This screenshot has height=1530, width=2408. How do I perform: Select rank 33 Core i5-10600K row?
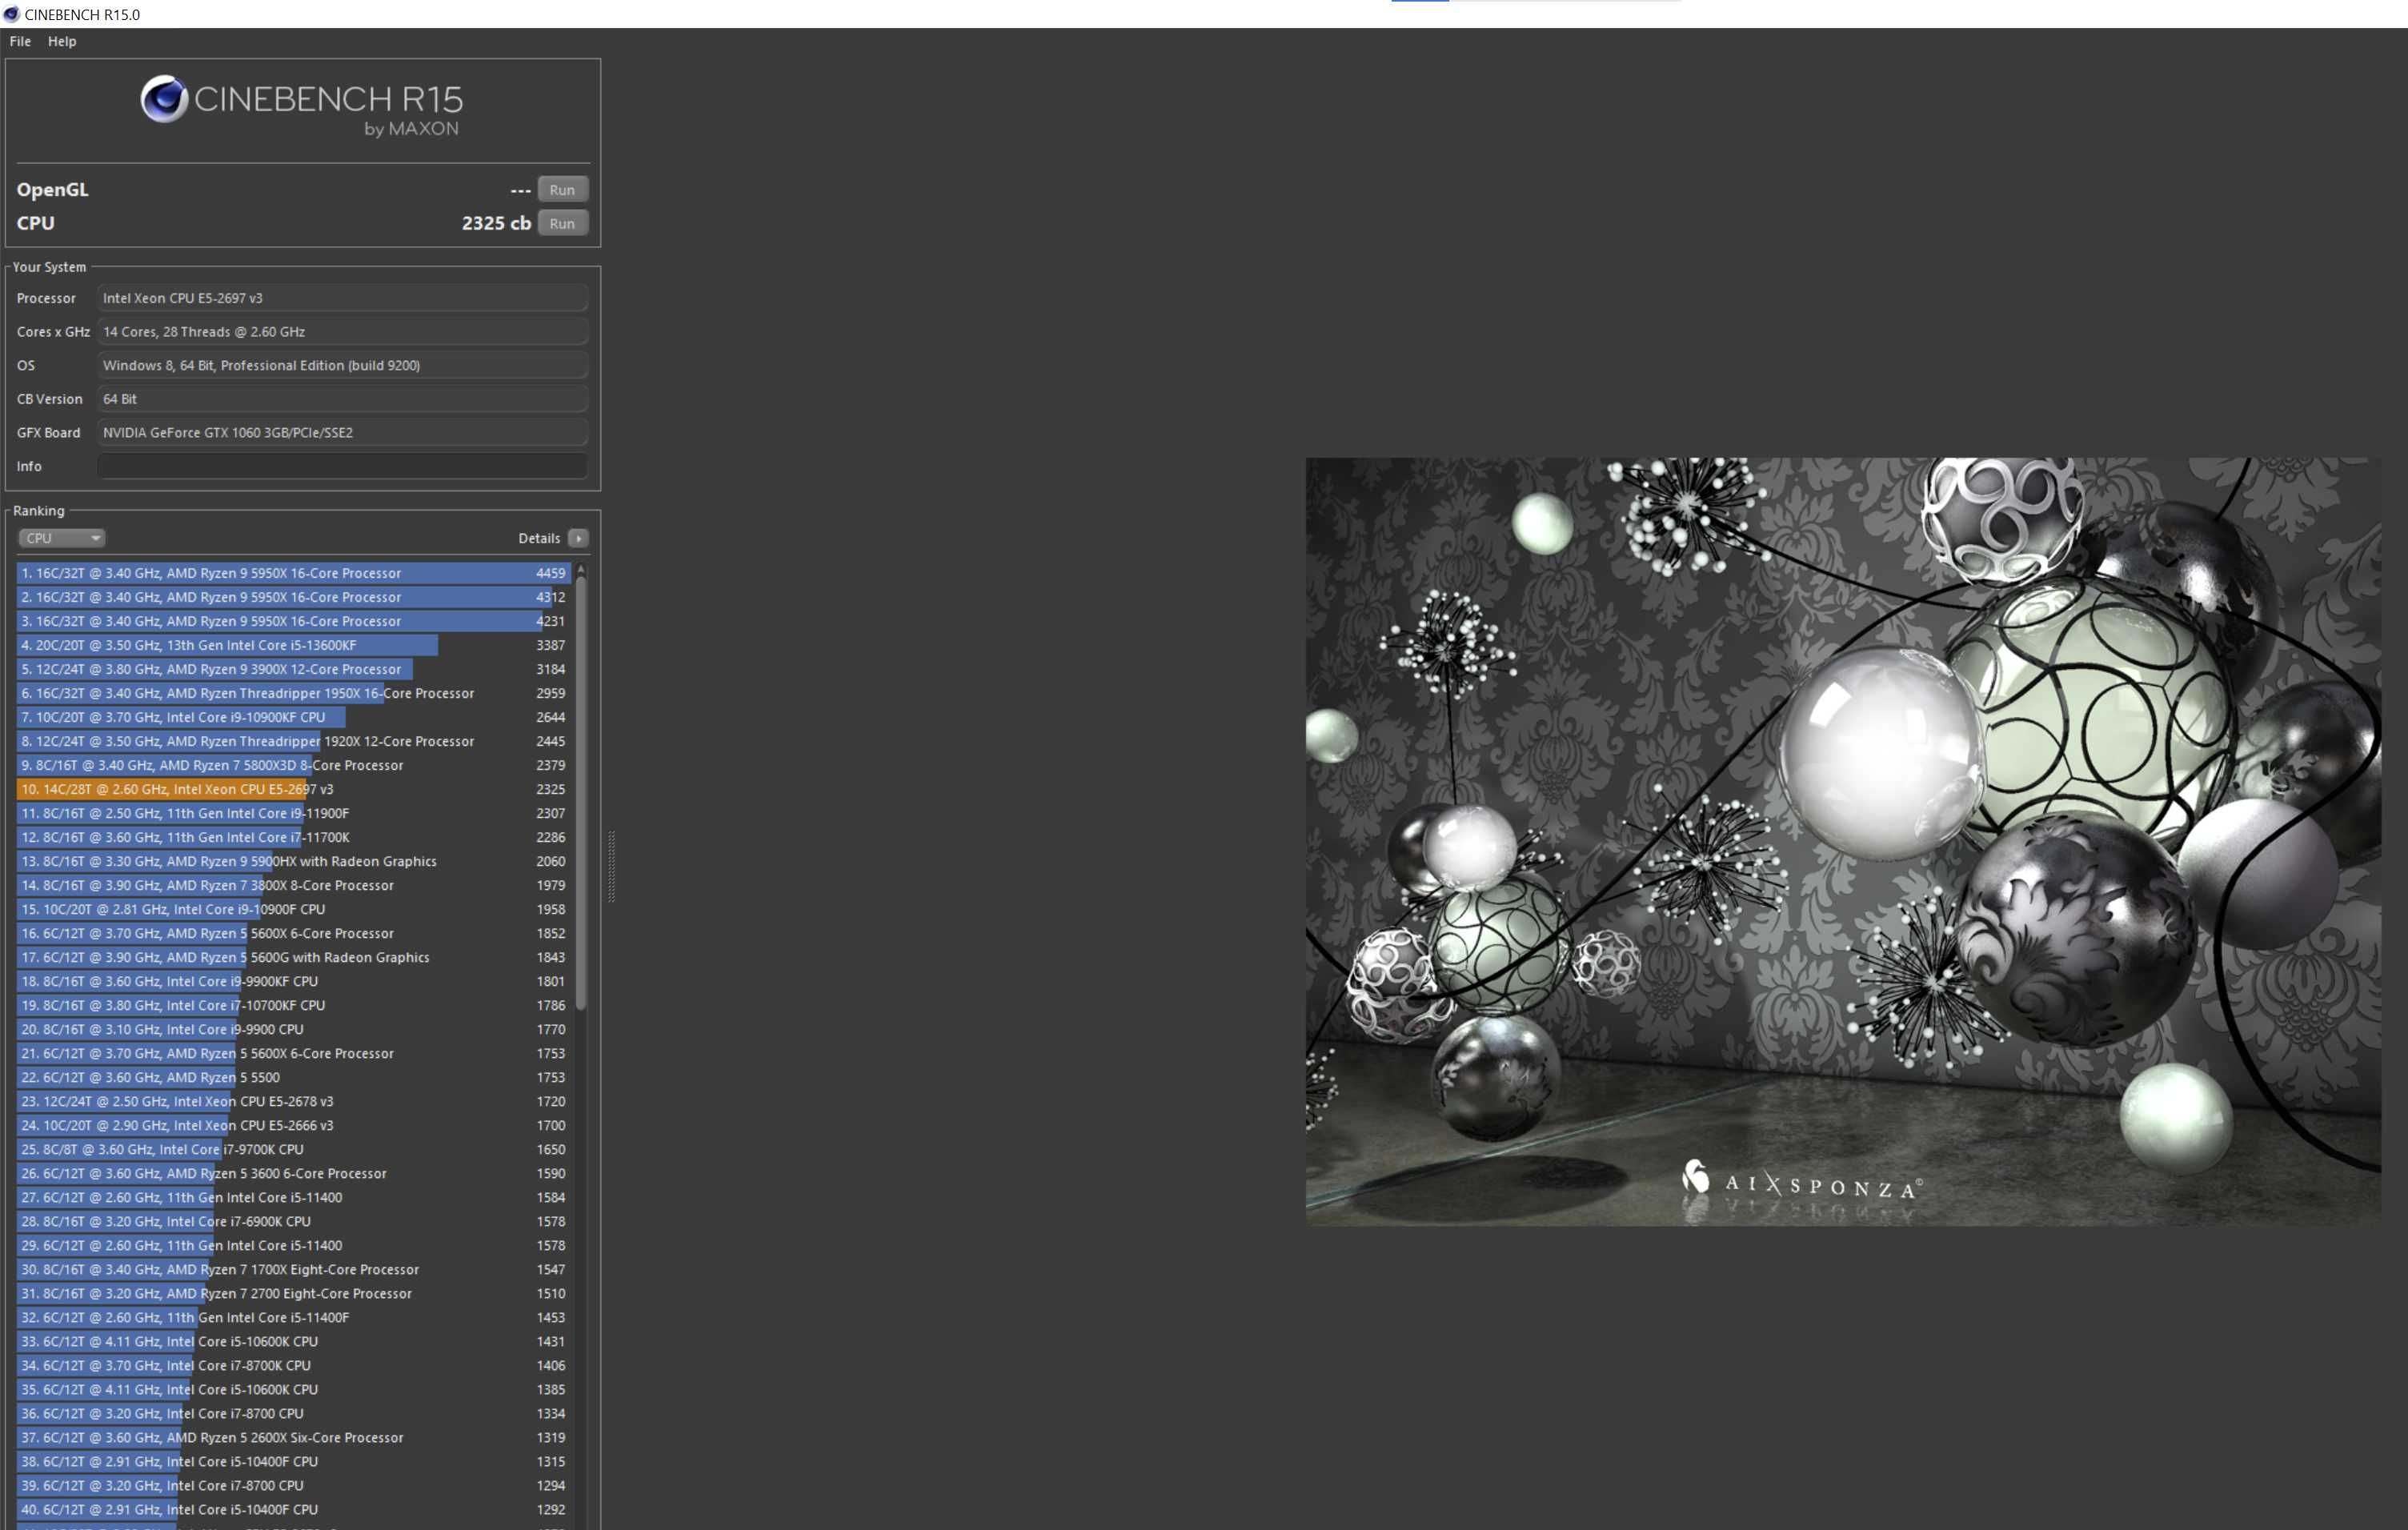coord(294,1341)
